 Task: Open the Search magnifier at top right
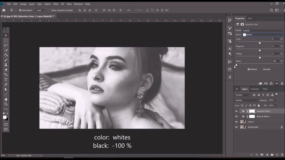click(x=271, y=10)
